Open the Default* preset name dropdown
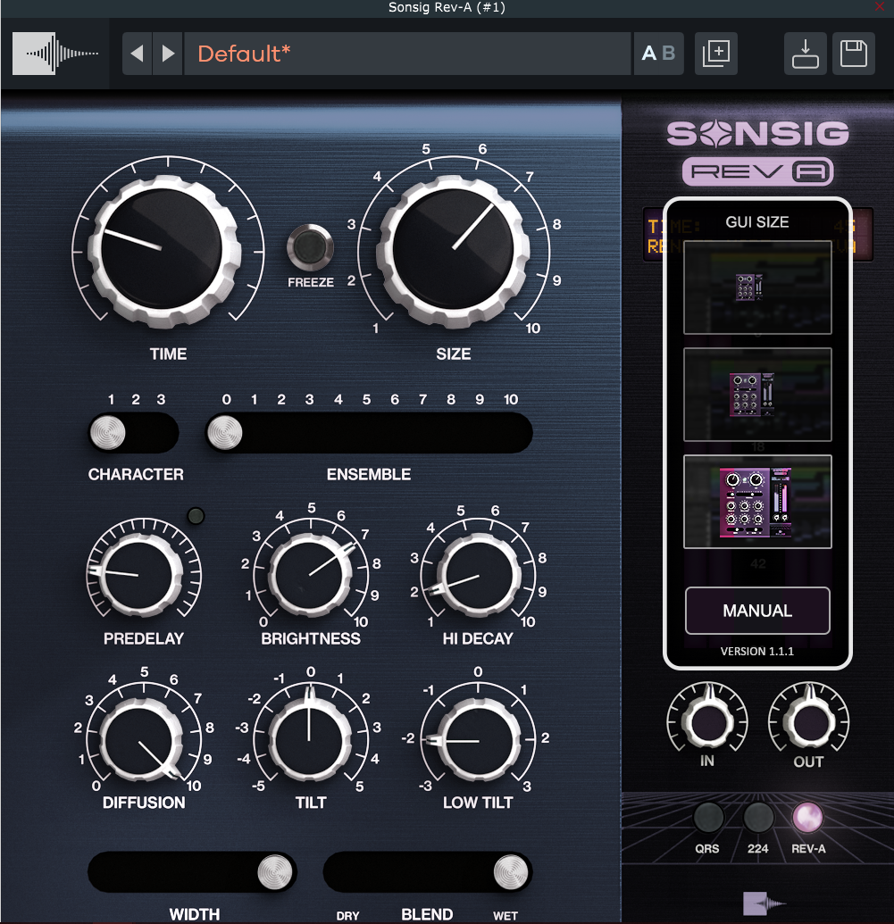The image size is (894, 924). pyautogui.click(x=406, y=54)
